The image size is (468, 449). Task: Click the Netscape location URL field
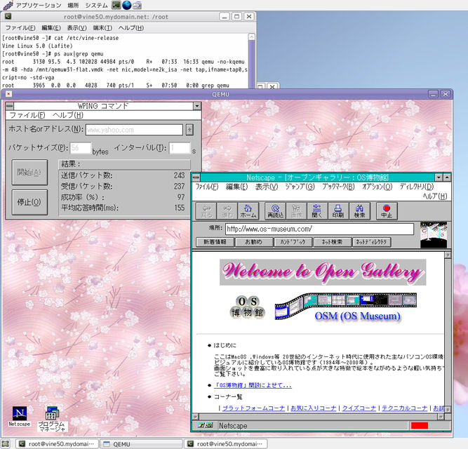pyautogui.click(x=319, y=229)
